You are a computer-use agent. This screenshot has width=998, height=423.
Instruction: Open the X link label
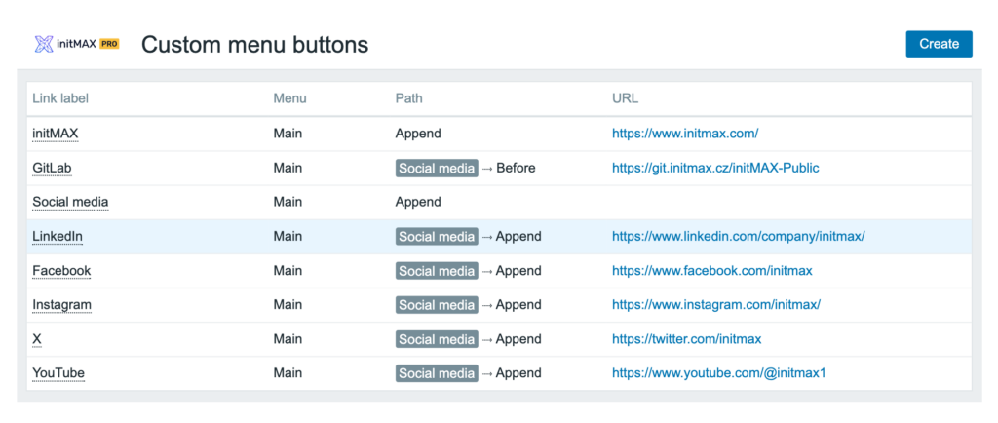[x=37, y=338]
